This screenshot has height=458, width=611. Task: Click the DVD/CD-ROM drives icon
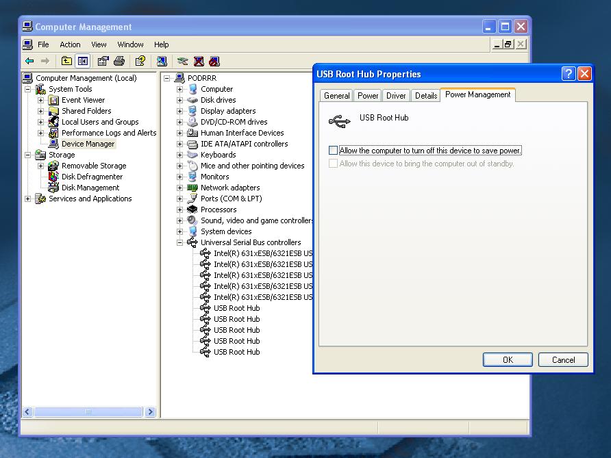192,122
